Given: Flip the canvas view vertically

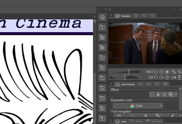Looking at the screenshot, I should pos(179,77).
